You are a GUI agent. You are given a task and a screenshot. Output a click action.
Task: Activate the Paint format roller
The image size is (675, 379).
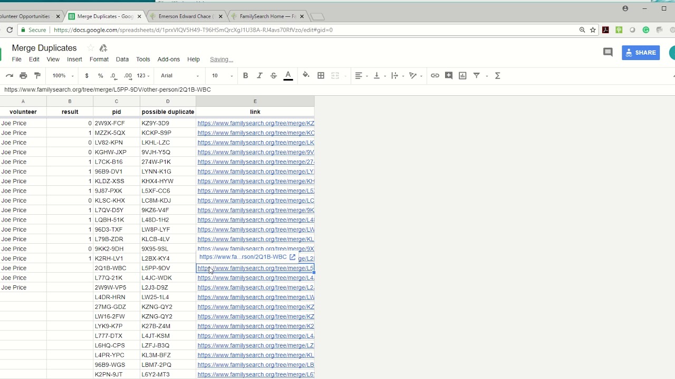[x=37, y=76]
